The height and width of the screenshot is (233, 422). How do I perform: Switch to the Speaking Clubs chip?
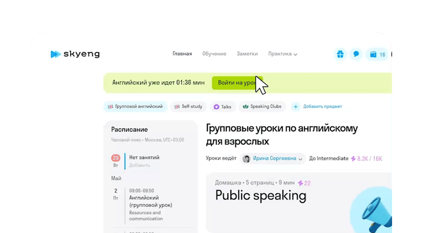point(262,107)
